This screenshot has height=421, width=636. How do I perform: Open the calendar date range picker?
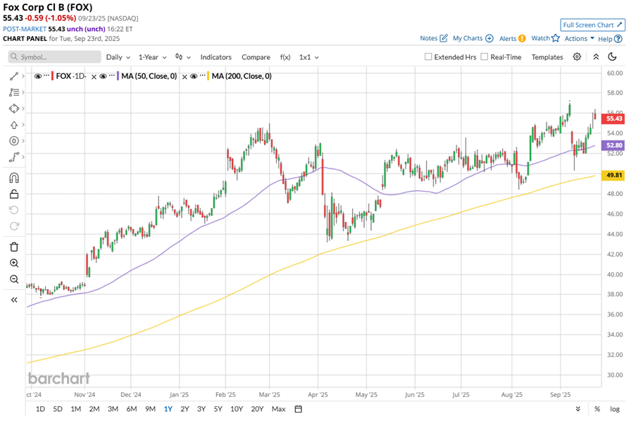pos(299,409)
